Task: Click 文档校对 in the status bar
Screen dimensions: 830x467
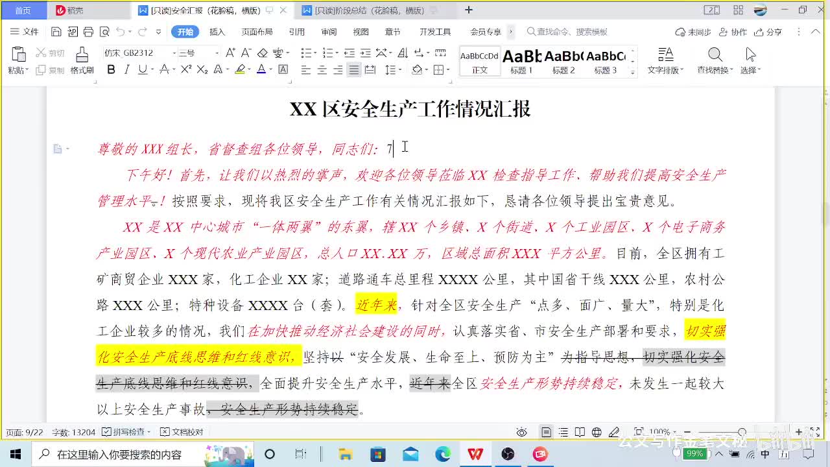Action: coord(182,432)
